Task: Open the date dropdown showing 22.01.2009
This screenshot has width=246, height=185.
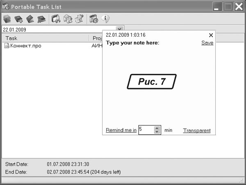Action: point(119,29)
